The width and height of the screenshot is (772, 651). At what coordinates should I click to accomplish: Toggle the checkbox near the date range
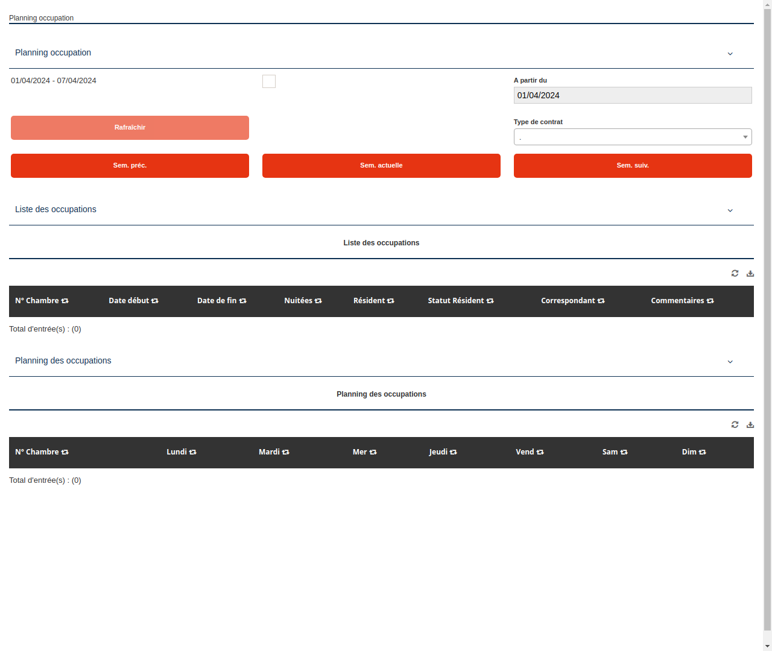tap(268, 81)
